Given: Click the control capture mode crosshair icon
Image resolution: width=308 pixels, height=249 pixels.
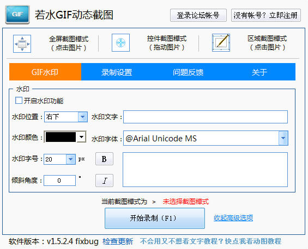Looking at the screenshot, I should pos(120,43).
